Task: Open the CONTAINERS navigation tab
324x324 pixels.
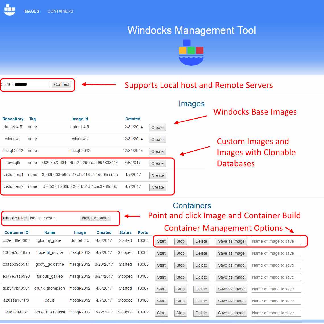Action: coord(60,11)
